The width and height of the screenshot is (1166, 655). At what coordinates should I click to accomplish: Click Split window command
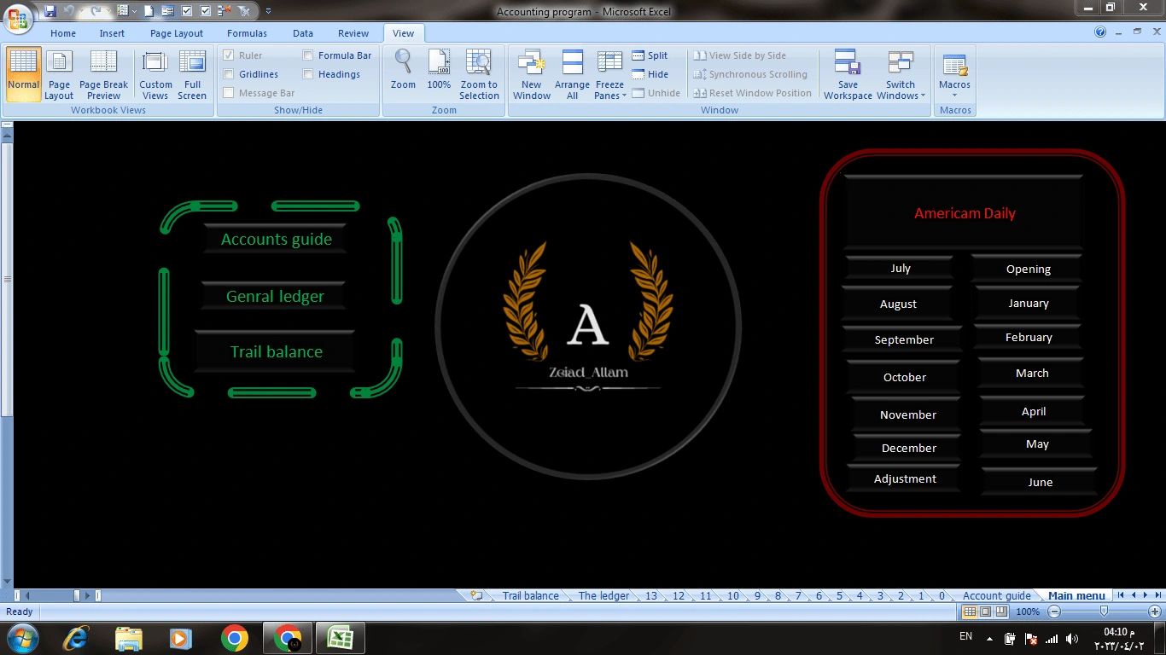click(650, 55)
